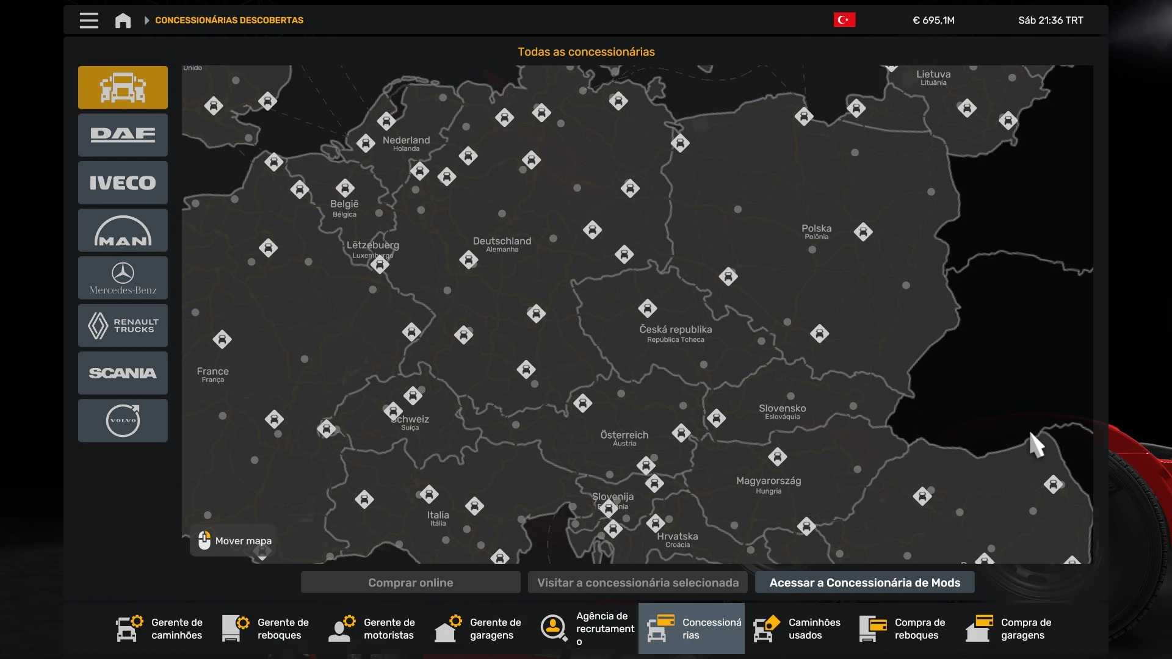
Task: Open Gerente de caminhões tab
Action: coord(160,628)
